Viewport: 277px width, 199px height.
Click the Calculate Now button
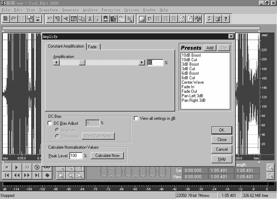click(107, 156)
